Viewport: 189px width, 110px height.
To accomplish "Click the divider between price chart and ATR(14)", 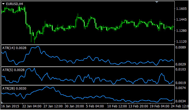I will (88, 45).
